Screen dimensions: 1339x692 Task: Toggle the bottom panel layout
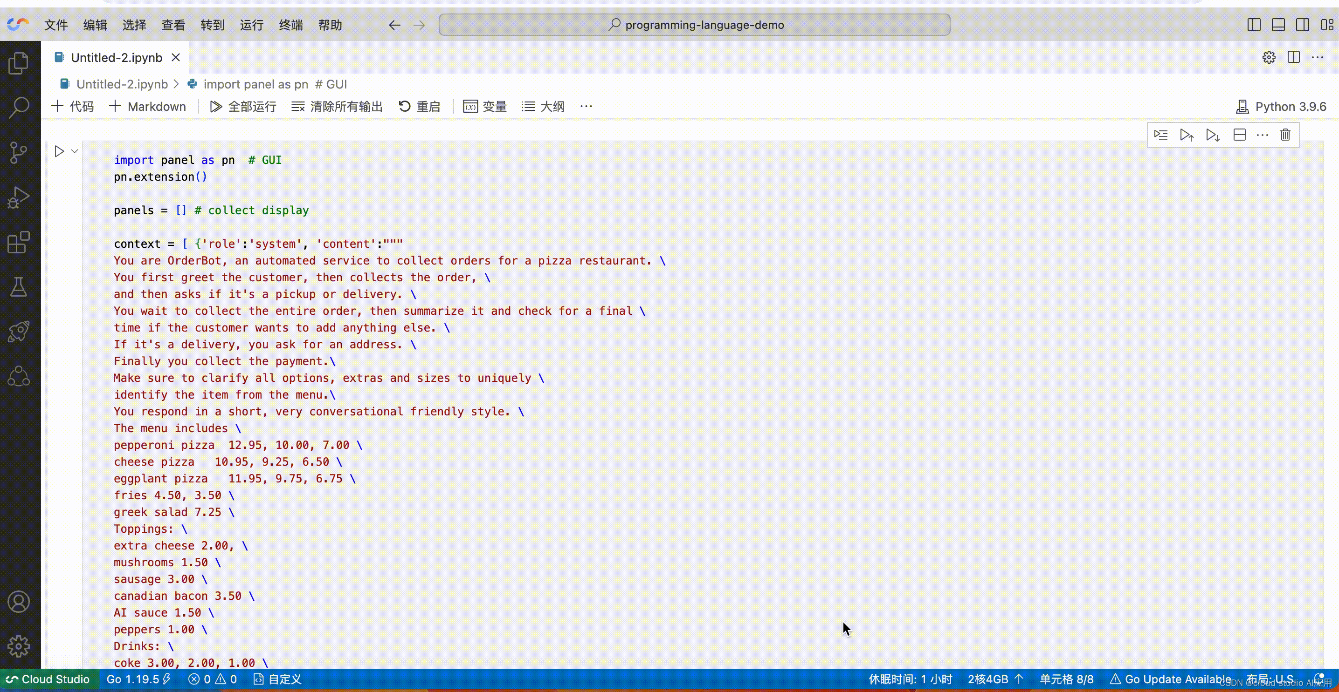pyautogui.click(x=1278, y=25)
